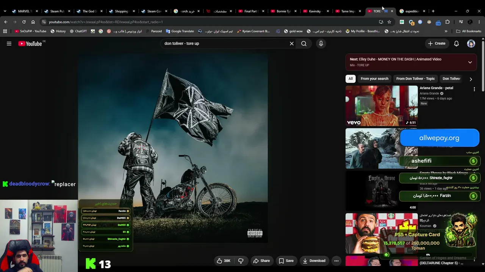Open the Ariana Grande channel name link

429,93
